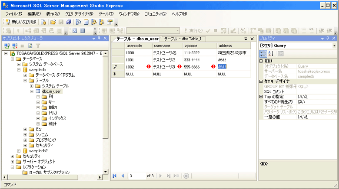This screenshot has width=339, height=189.
Task: Toggle the Show Diagram Pane icon
Action: pyautogui.click(x=75, y=31)
